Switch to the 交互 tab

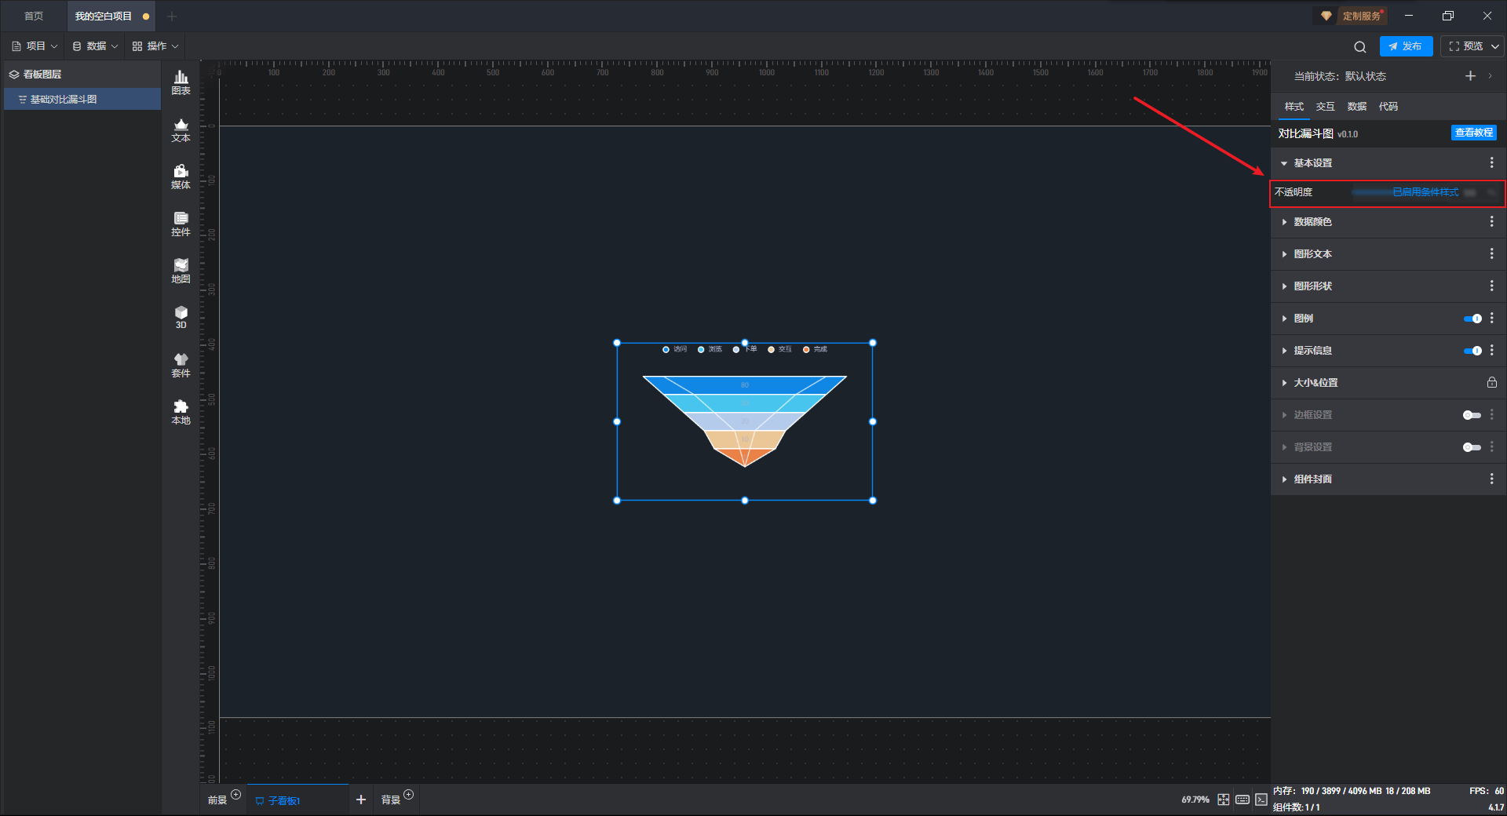point(1325,107)
